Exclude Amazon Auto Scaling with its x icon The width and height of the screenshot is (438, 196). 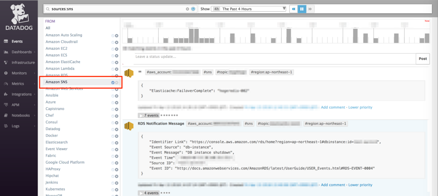pyautogui.click(x=116, y=36)
